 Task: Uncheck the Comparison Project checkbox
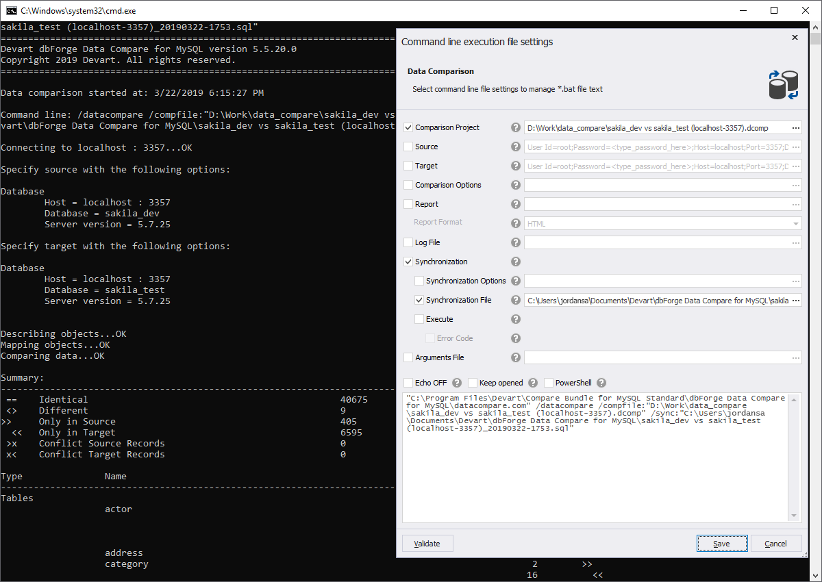[x=409, y=127]
